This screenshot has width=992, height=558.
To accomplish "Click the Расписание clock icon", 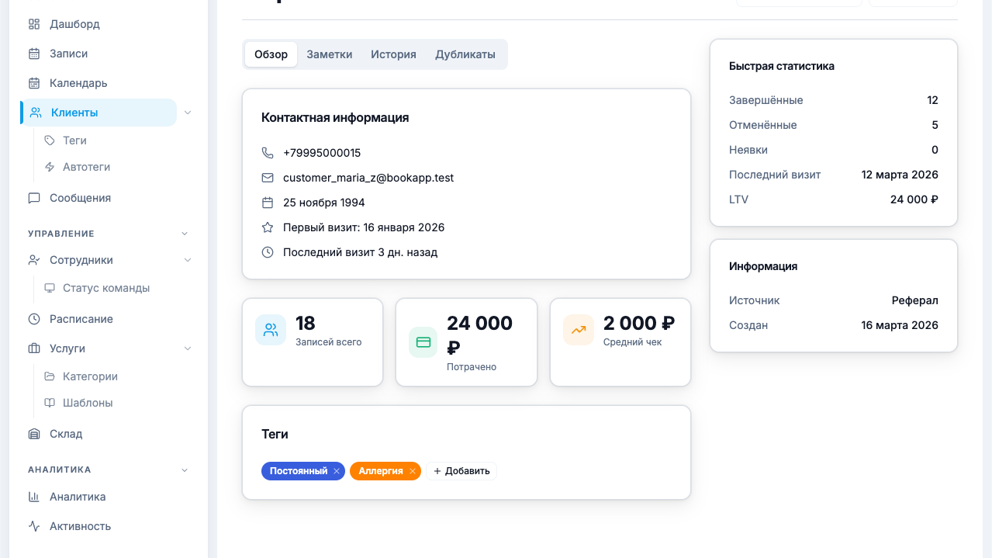I will [33, 319].
